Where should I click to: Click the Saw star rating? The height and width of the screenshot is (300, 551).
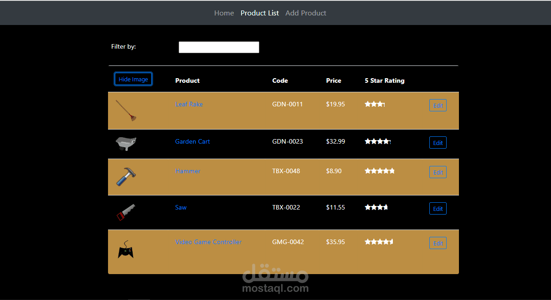pyautogui.click(x=376, y=207)
